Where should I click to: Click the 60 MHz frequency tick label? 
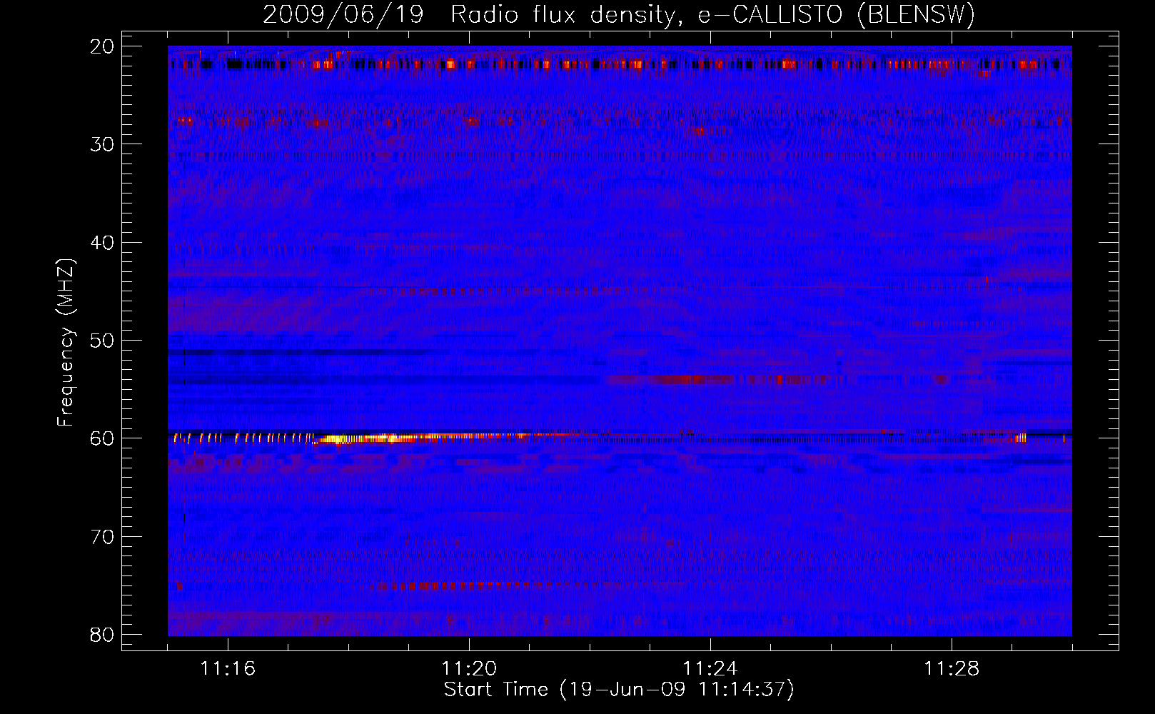click(102, 438)
